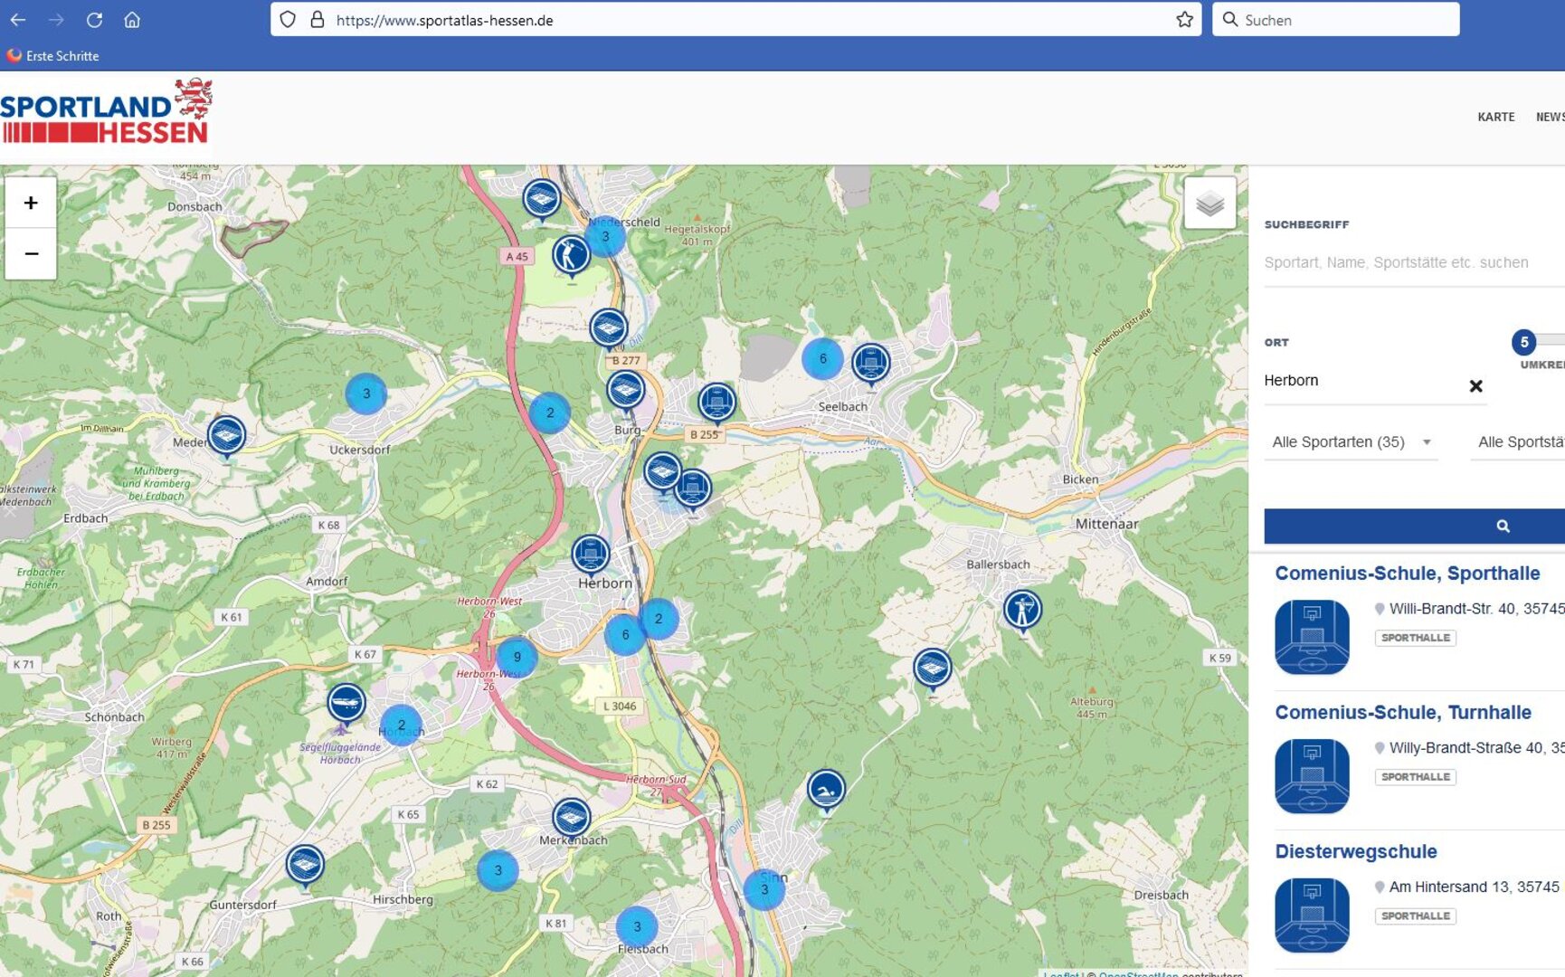Open the map layers control
Image resolution: width=1565 pixels, height=977 pixels.
click(1209, 204)
